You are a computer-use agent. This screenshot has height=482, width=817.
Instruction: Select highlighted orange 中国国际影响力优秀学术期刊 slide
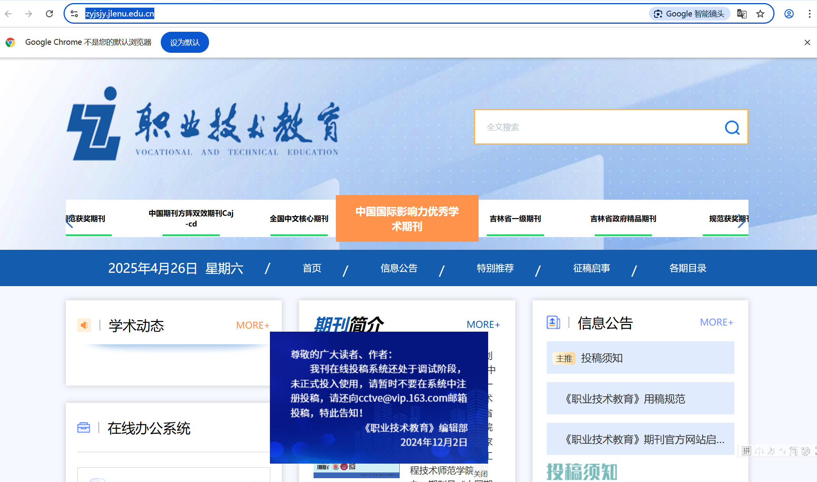point(407,218)
